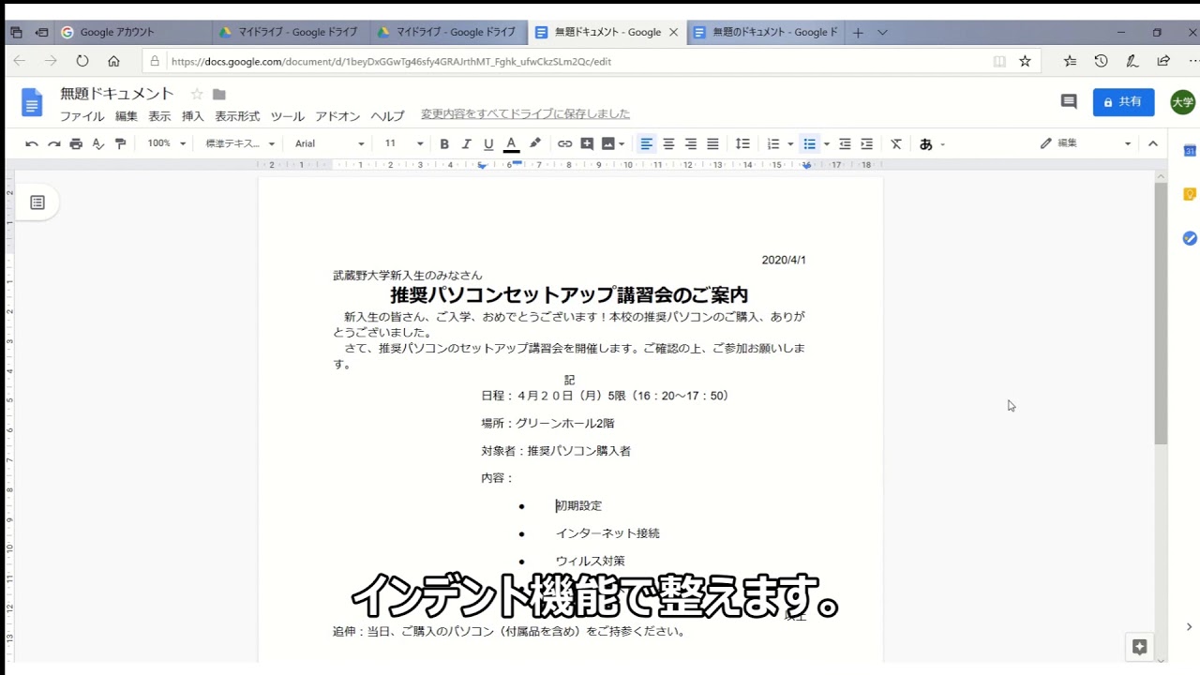The width and height of the screenshot is (1200, 675).
Task: Toggle bold formatting
Action: tap(444, 143)
